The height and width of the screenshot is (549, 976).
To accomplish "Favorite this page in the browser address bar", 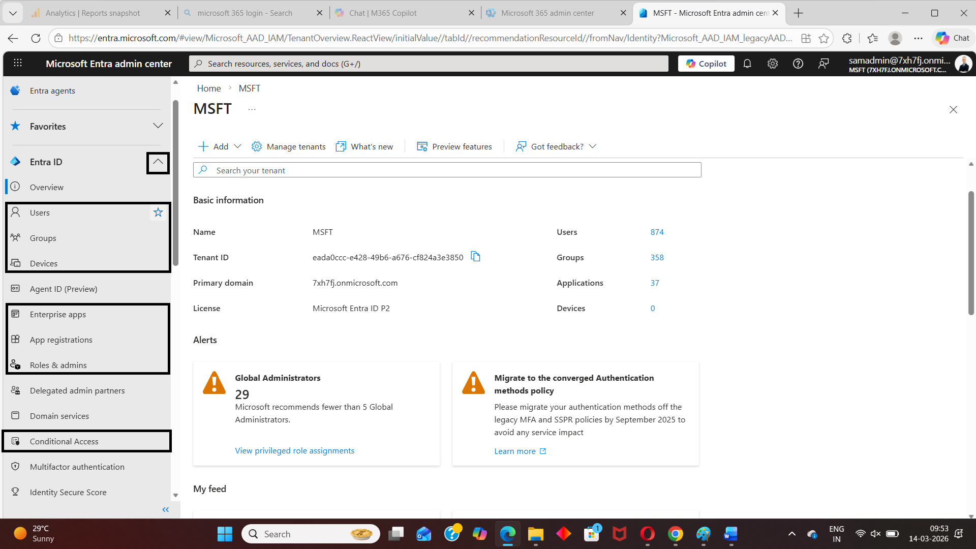I will (823, 38).
